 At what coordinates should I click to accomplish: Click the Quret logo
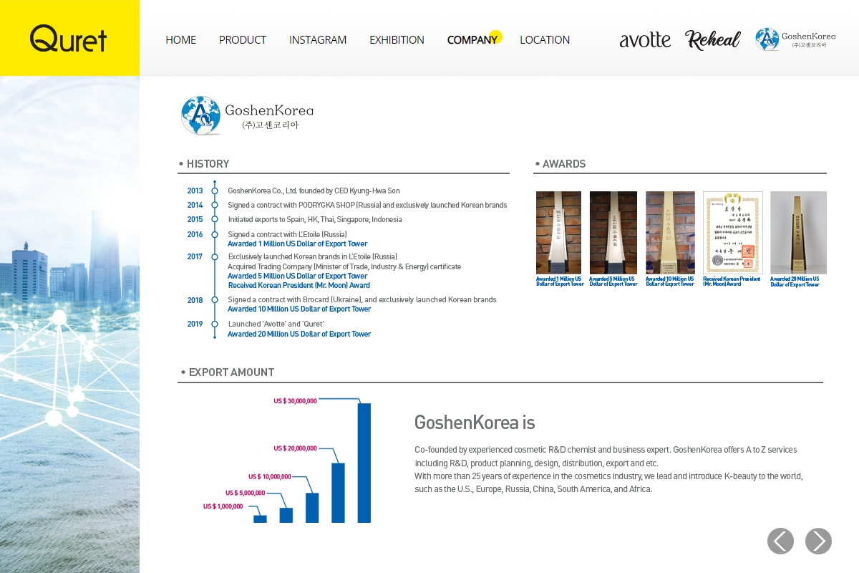click(69, 38)
